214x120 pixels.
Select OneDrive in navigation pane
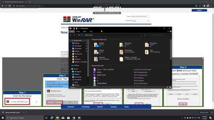(76, 65)
